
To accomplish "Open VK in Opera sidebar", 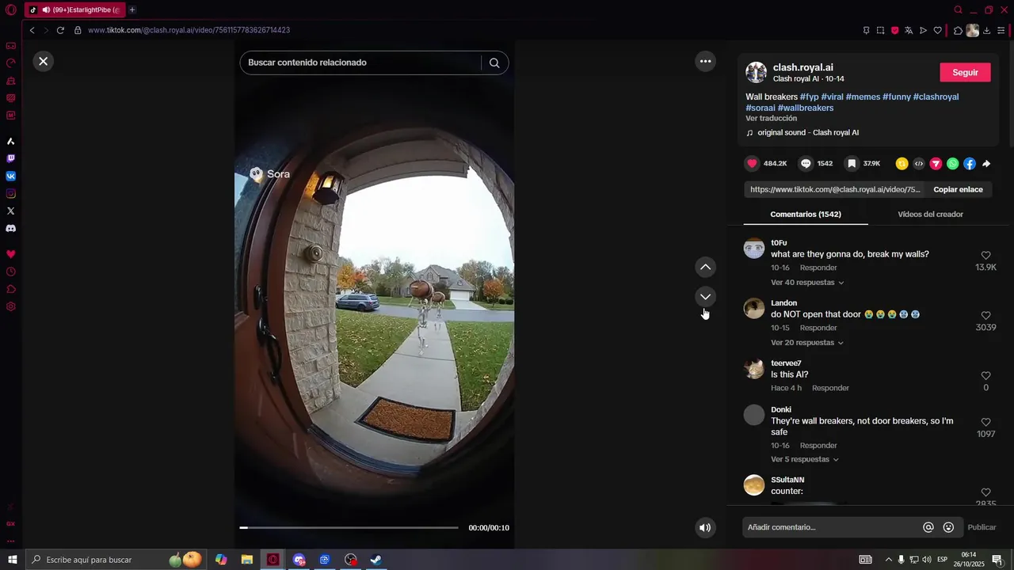I will [10, 176].
